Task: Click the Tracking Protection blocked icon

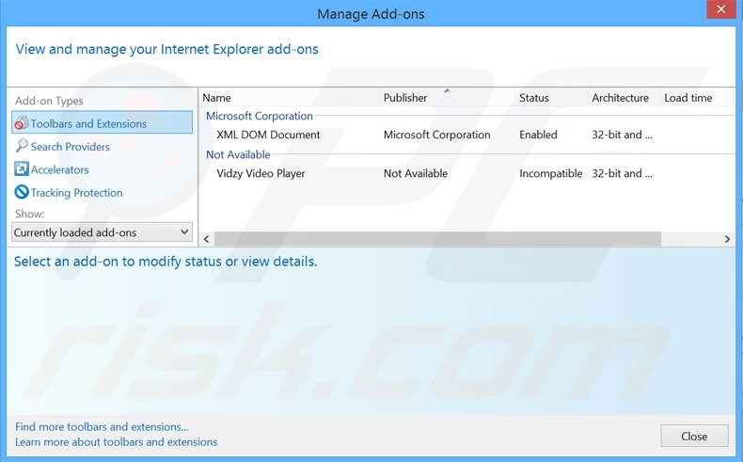Action: (22, 192)
